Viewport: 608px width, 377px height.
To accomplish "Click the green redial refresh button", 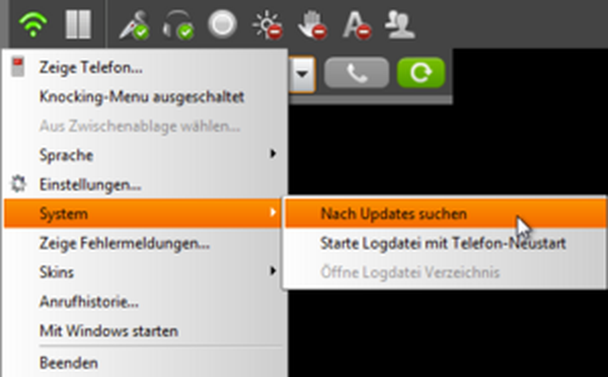I will [x=421, y=73].
